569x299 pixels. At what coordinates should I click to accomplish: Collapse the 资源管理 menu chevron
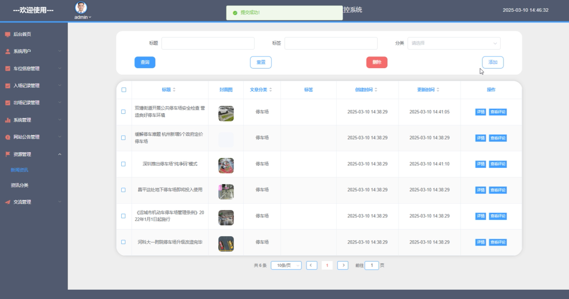pos(60,154)
